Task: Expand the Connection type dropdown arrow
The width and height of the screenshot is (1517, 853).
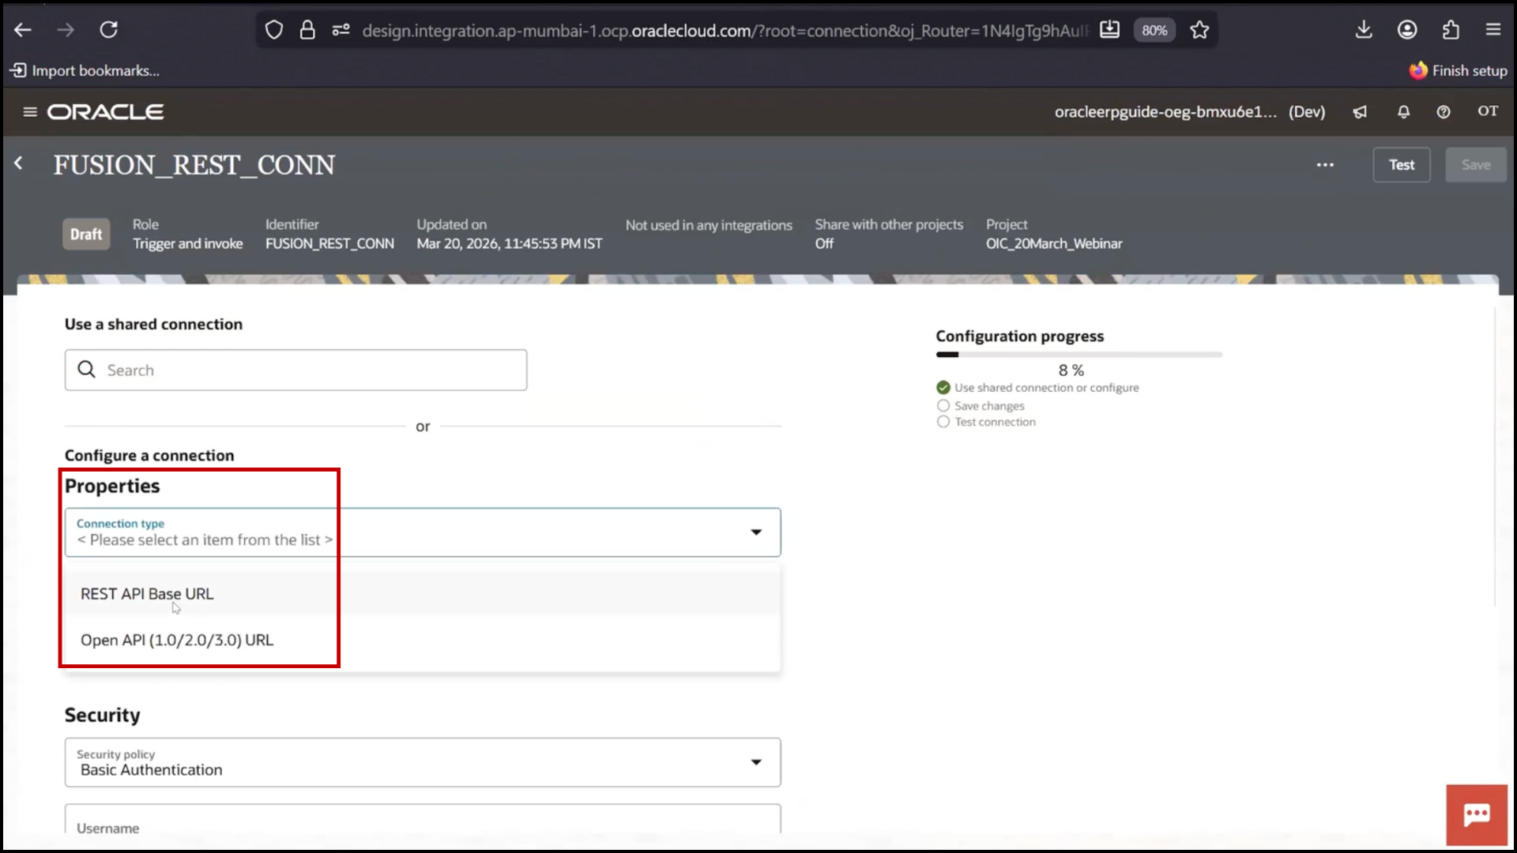Action: [756, 532]
